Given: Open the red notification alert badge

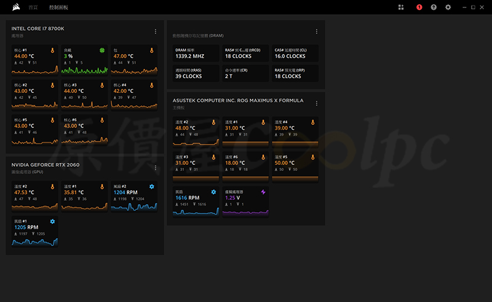Looking at the screenshot, I should [419, 7].
